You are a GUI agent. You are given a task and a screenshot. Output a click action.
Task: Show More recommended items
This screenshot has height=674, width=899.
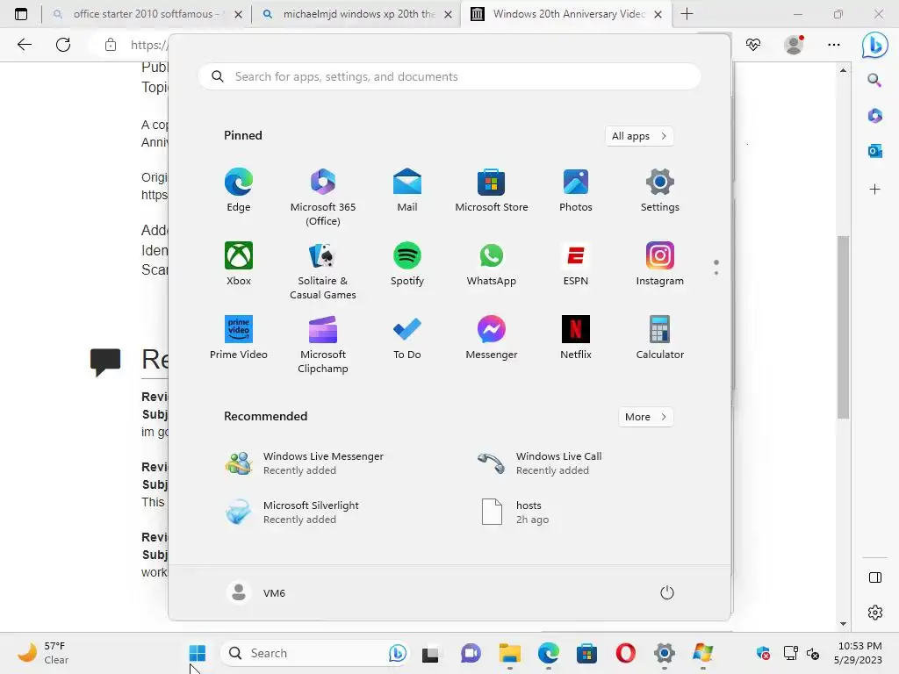(645, 417)
